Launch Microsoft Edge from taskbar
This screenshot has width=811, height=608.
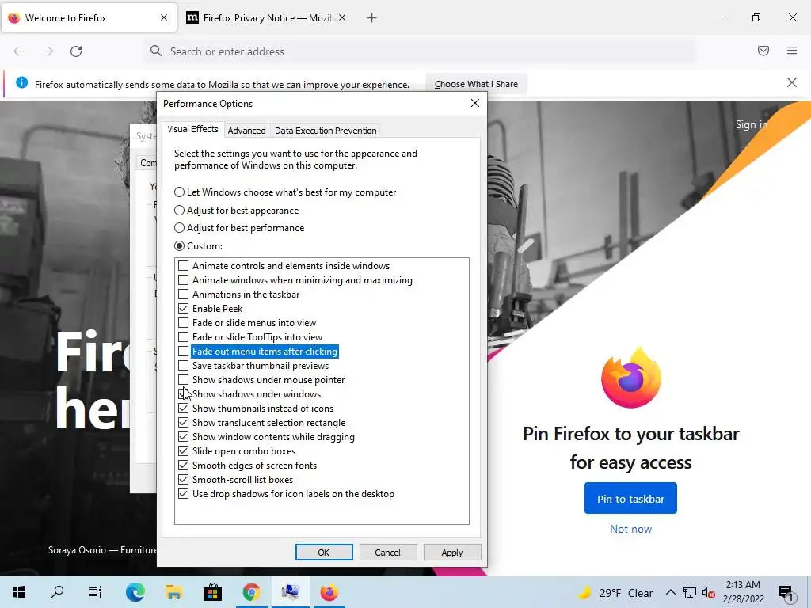135,592
